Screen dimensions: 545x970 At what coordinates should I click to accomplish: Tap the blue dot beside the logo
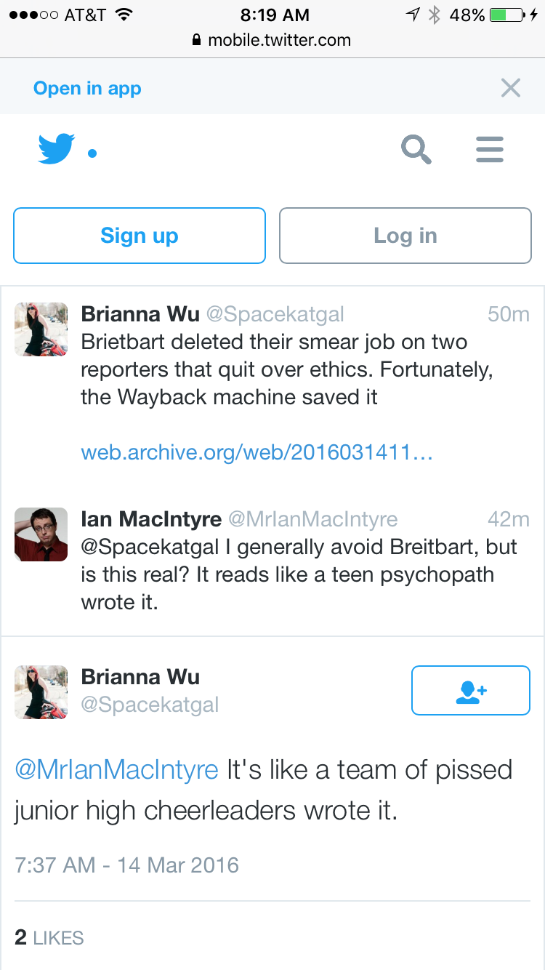[x=92, y=153]
